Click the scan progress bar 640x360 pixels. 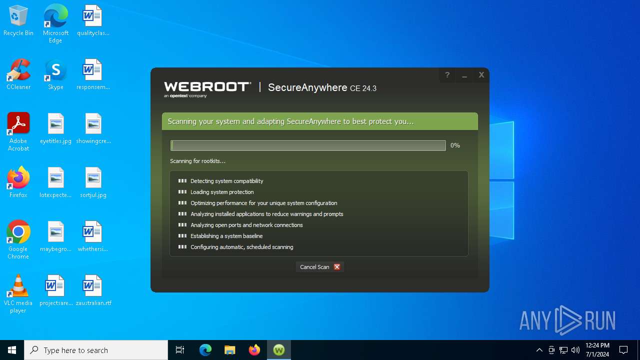(x=308, y=145)
